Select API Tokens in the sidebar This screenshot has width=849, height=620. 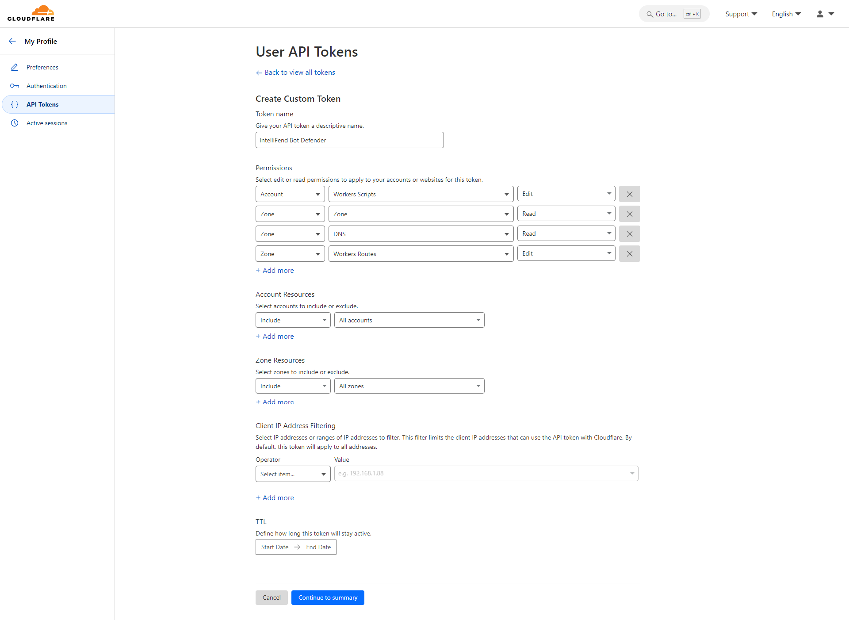tap(57, 104)
